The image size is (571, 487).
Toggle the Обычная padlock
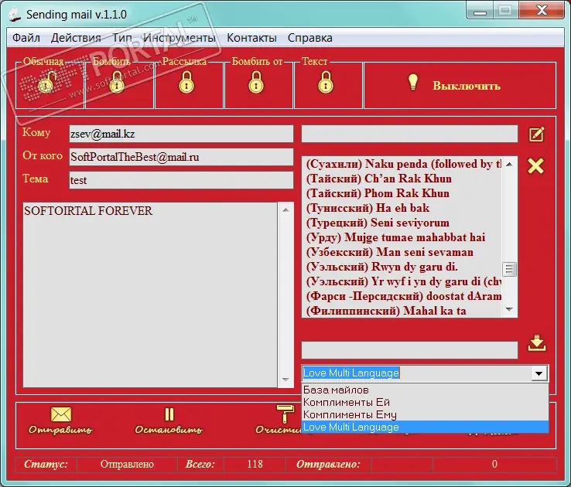pyautogui.click(x=50, y=82)
